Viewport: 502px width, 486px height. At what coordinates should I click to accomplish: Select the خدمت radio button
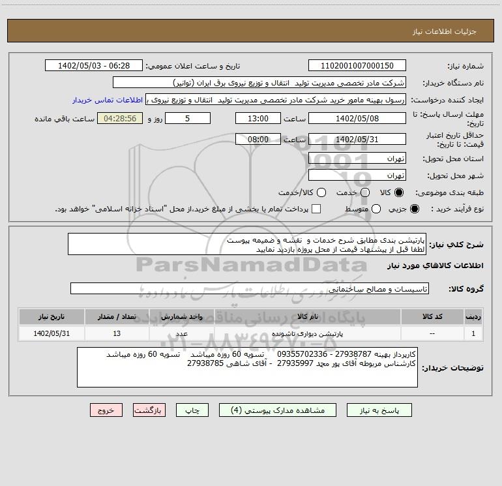pyautogui.click(x=365, y=192)
